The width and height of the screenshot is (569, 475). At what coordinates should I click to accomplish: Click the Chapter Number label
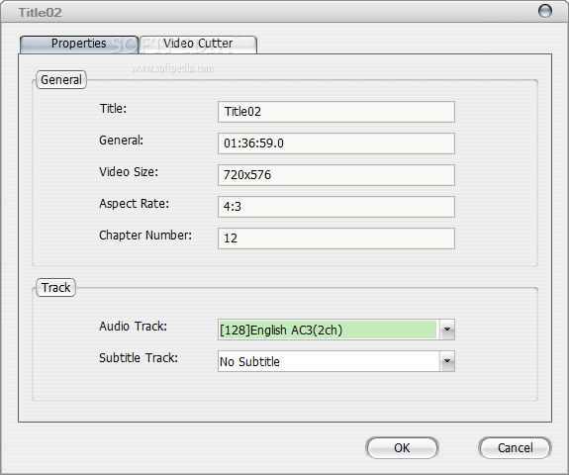[x=145, y=236]
